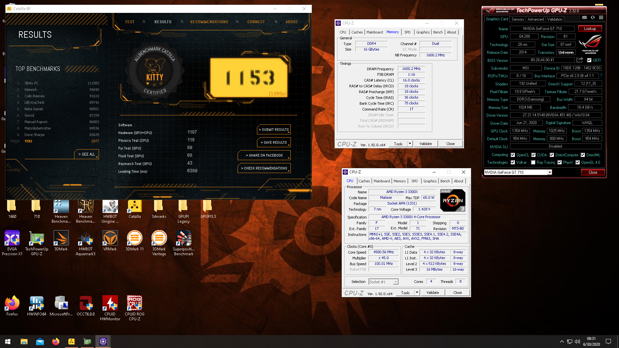Open the Catzilla desktop shortcut
The height and width of the screenshot is (348, 619).
coord(135,209)
